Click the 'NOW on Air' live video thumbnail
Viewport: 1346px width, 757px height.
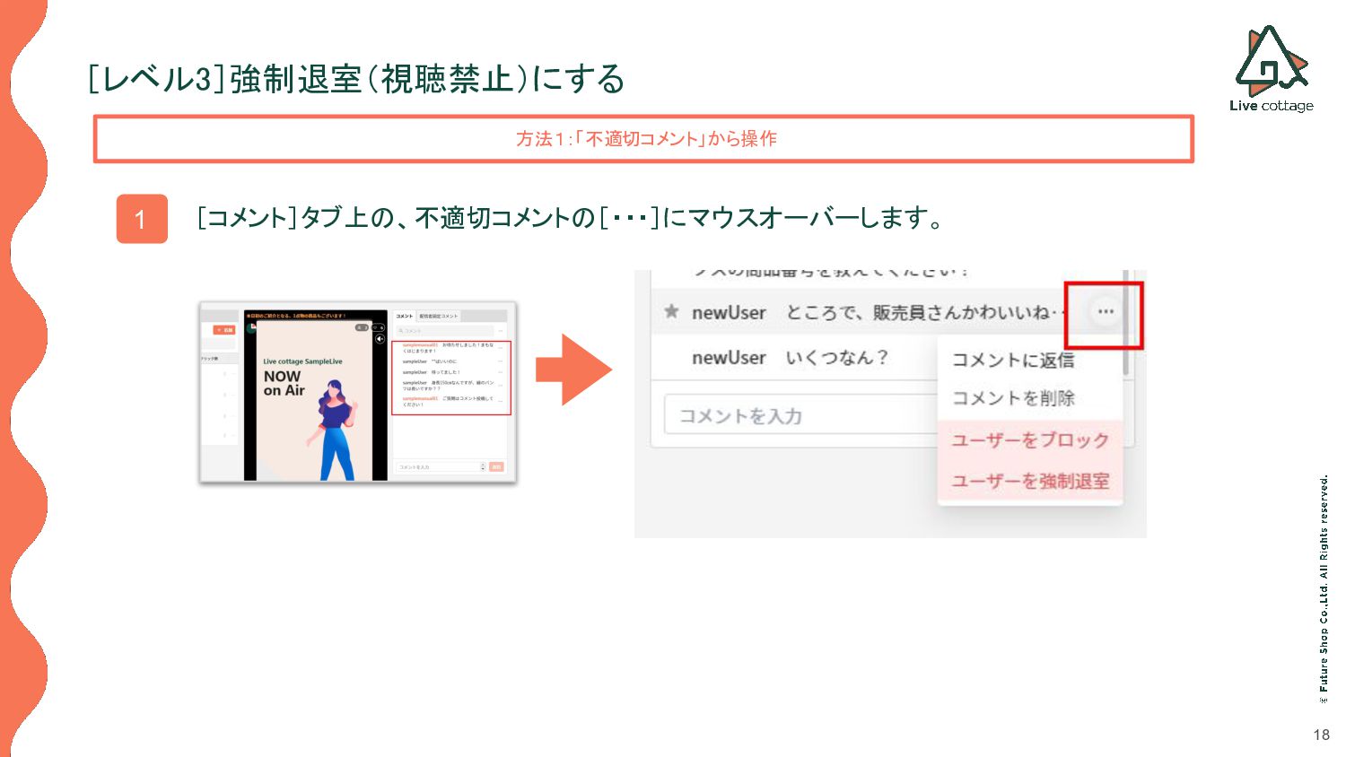point(315,396)
